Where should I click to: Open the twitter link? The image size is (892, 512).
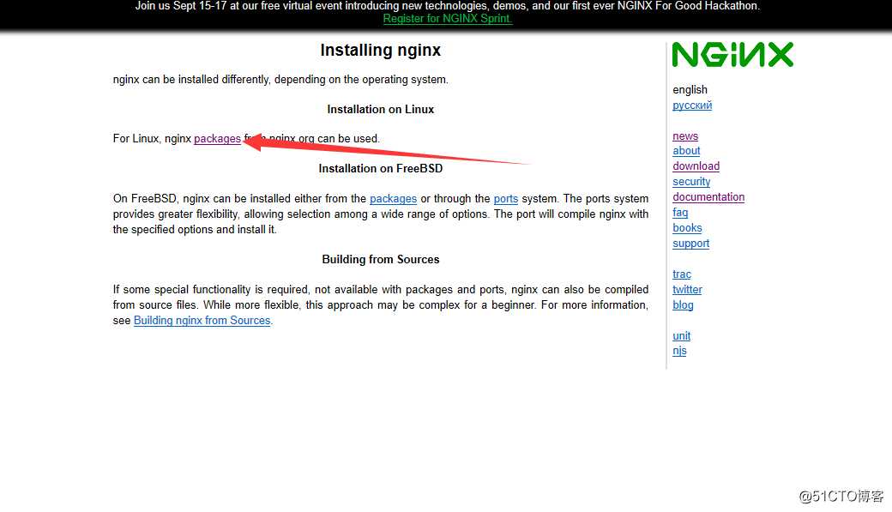687,290
